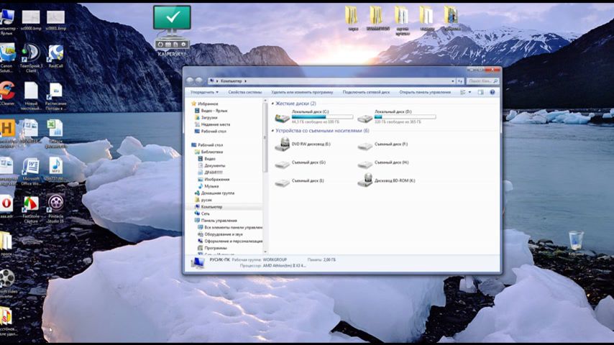The height and width of the screenshot is (345, 614).
Task: Open the MP3 file desktop icon
Action: pyautogui.click(x=55, y=169)
